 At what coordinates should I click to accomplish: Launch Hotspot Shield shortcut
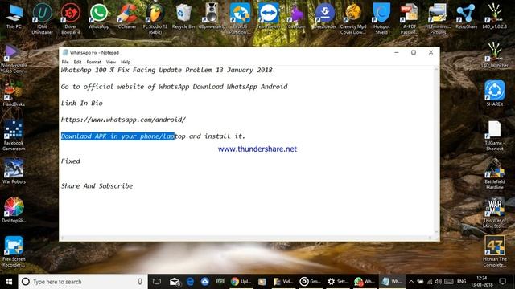(x=381, y=18)
